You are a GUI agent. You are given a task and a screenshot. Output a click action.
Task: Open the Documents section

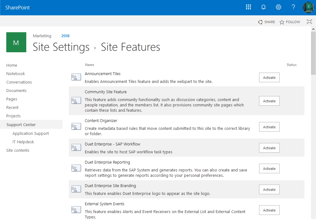point(16,90)
